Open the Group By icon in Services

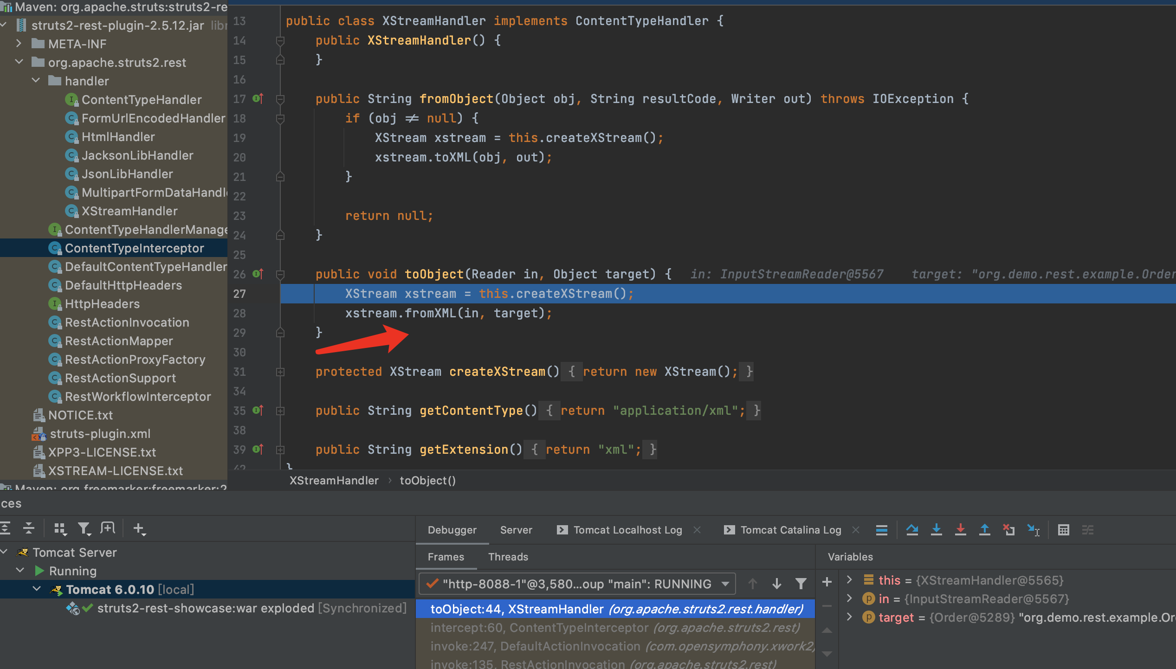pyautogui.click(x=60, y=528)
